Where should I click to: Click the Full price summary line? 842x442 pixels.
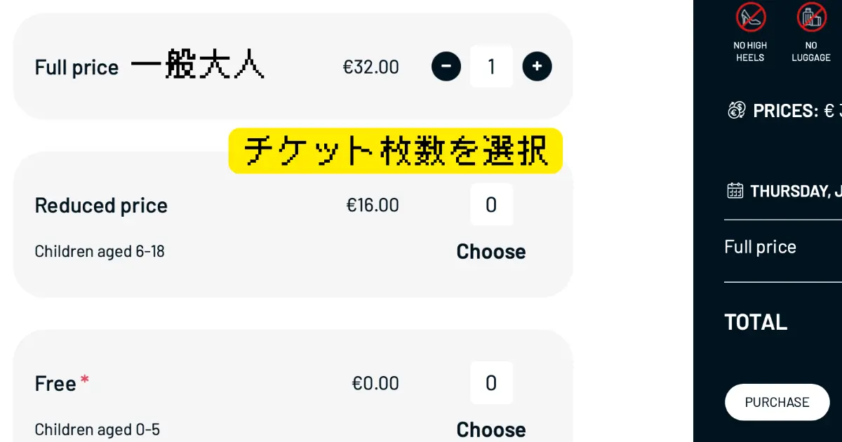(x=761, y=247)
